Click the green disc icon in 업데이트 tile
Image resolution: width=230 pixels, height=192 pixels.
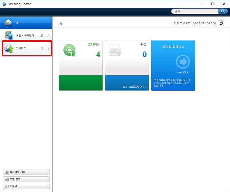click(69, 50)
